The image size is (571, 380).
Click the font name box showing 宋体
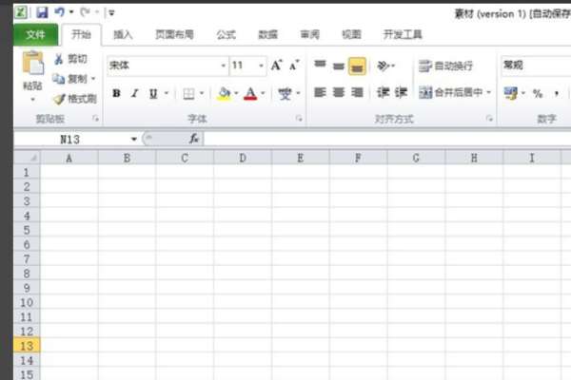tap(163, 66)
